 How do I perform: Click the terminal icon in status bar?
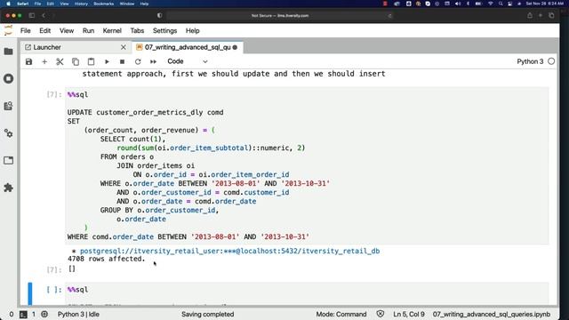tap(23, 314)
